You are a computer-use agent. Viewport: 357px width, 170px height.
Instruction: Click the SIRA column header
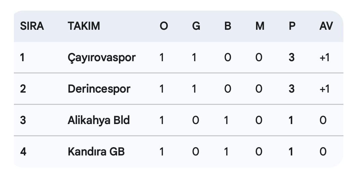(x=32, y=26)
